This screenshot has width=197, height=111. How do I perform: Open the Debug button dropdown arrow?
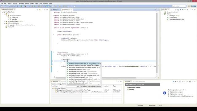pyautogui.click(x=19, y=6)
